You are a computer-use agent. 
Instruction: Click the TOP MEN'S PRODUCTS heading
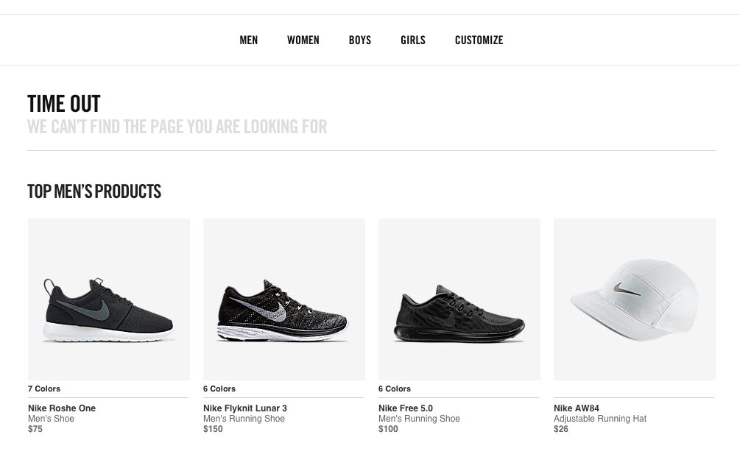tap(94, 191)
